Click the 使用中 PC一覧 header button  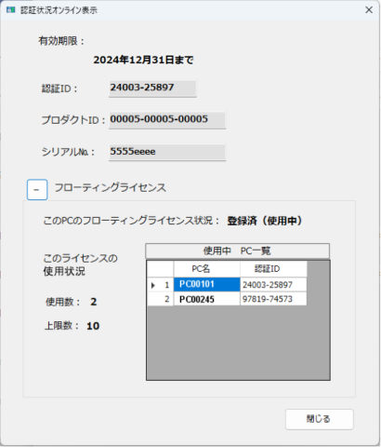click(x=237, y=251)
